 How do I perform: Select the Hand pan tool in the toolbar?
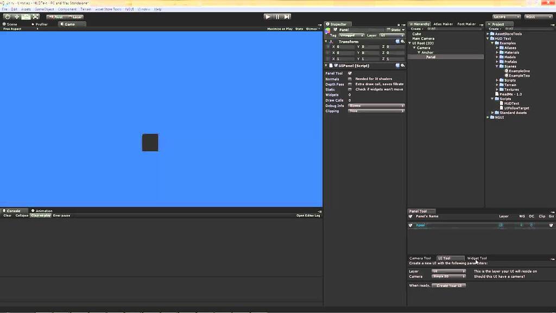click(x=7, y=16)
